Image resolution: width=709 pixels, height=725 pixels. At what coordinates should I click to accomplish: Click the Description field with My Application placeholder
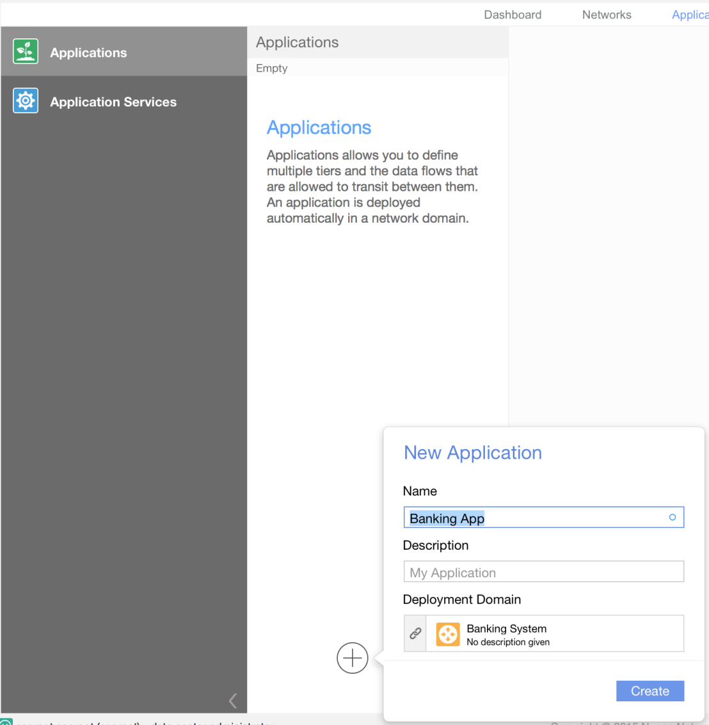click(544, 572)
